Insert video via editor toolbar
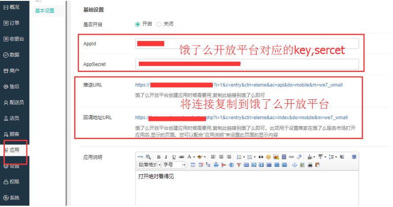 point(284,157)
